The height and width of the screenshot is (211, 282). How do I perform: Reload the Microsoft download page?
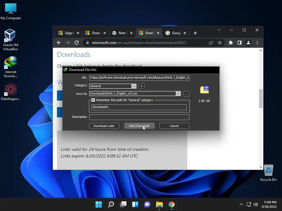[77, 43]
